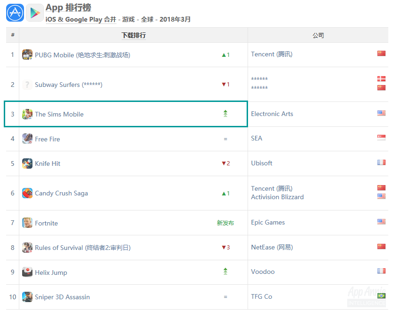
Task: Click the China flag beside NetEase
Action: (x=381, y=247)
